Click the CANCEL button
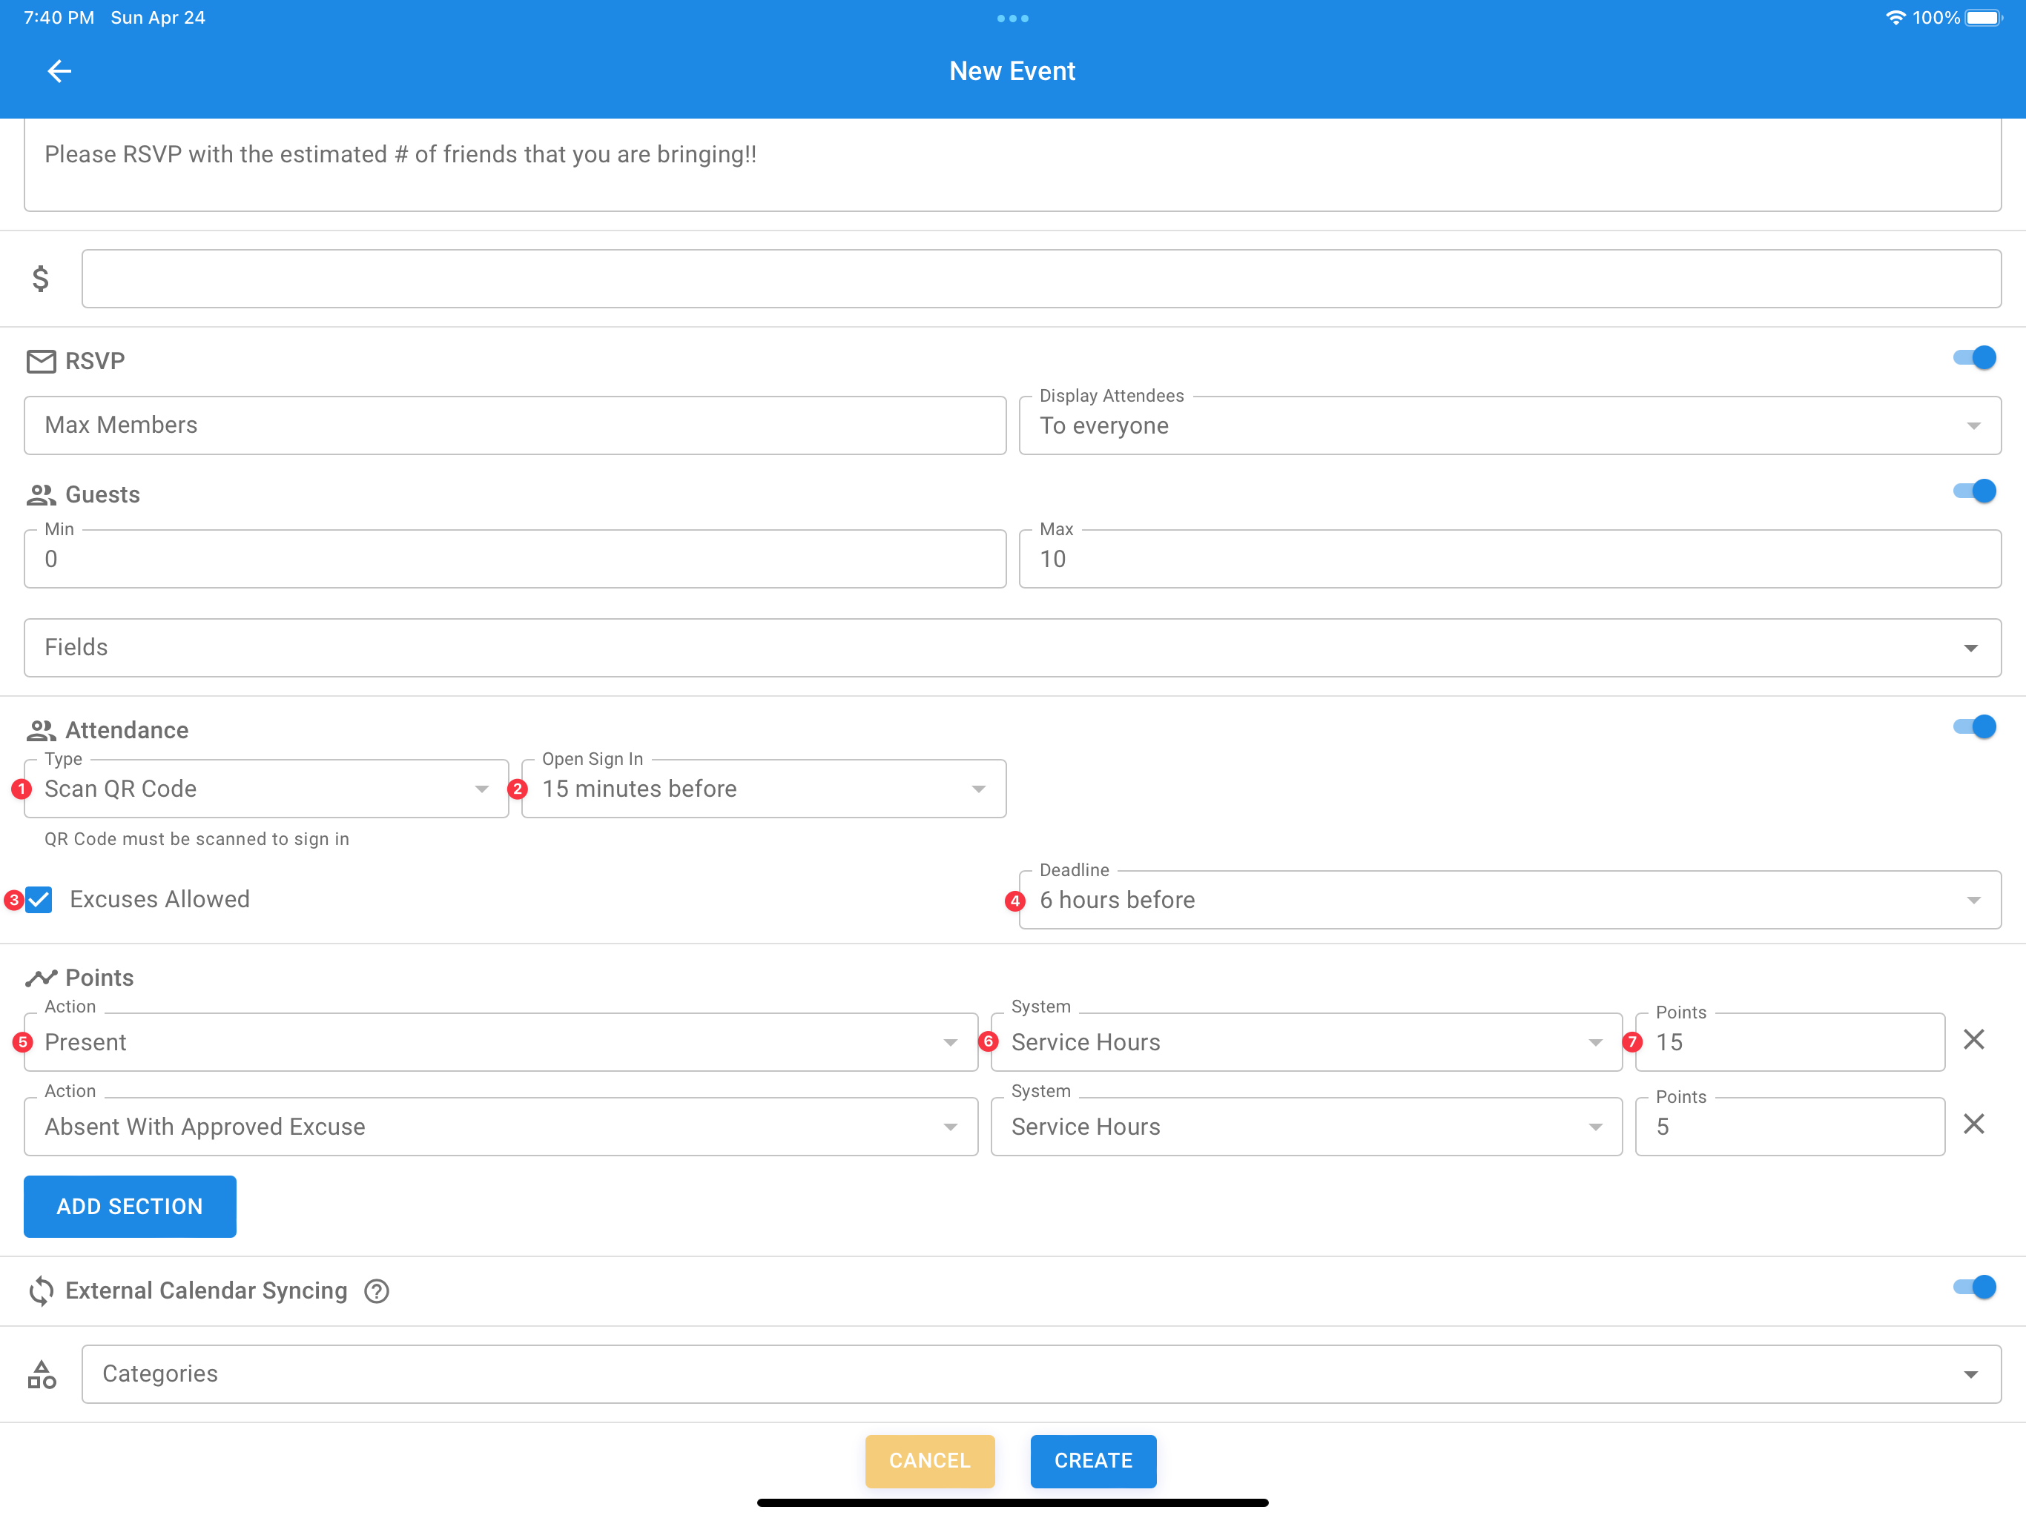This screenshot has width=2026, height=1518. click(930, 1461)
